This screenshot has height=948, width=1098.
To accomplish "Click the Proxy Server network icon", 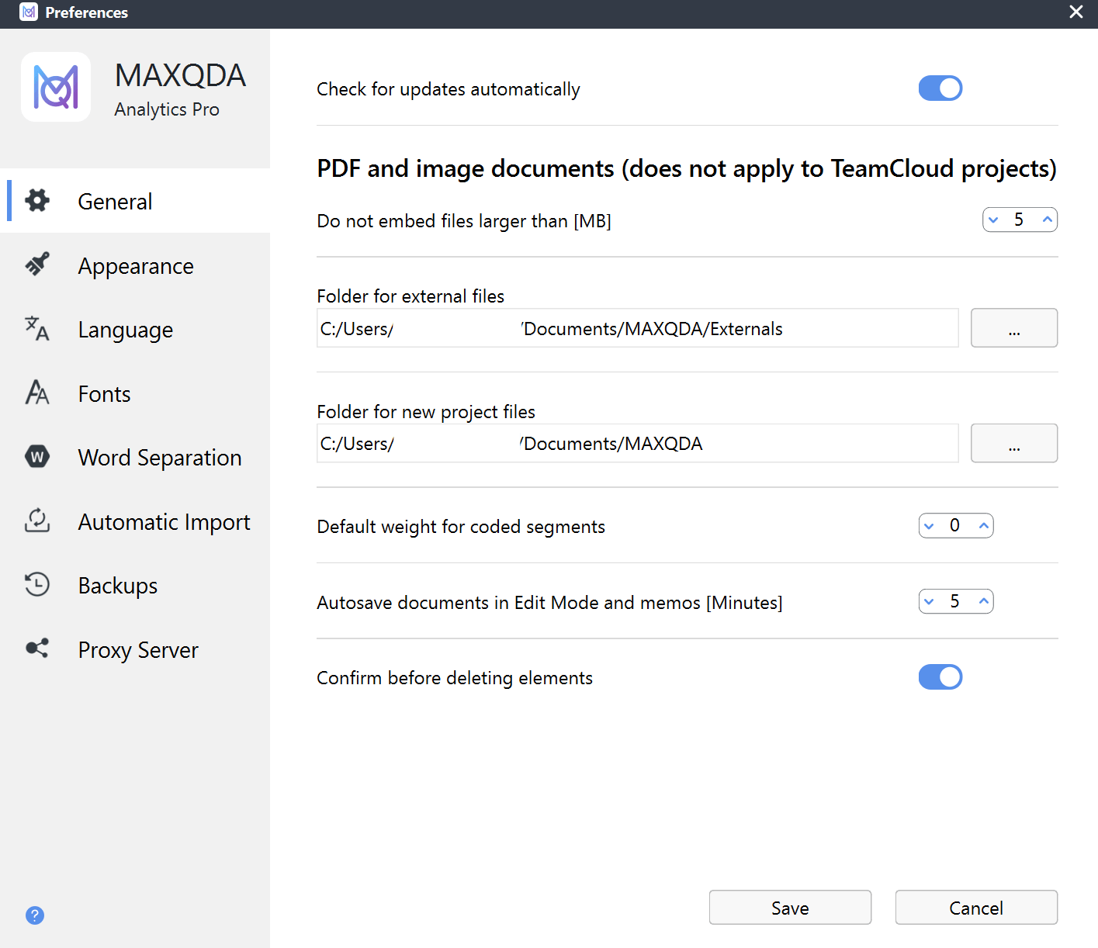I will click(36, 649).
